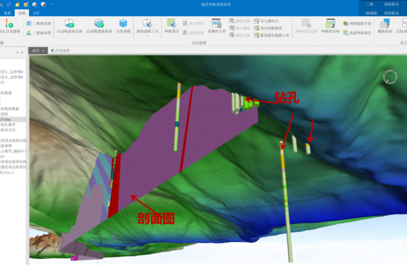Switch to the 分析 ribbon tab
The height and width of the screenshot is (265, 407).
(x=36, y=13)
